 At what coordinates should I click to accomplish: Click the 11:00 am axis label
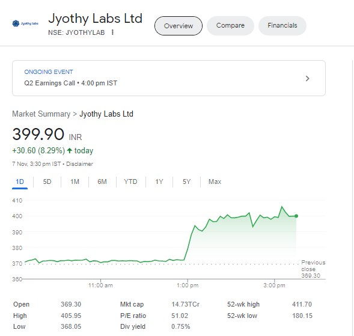pos(100,286)
